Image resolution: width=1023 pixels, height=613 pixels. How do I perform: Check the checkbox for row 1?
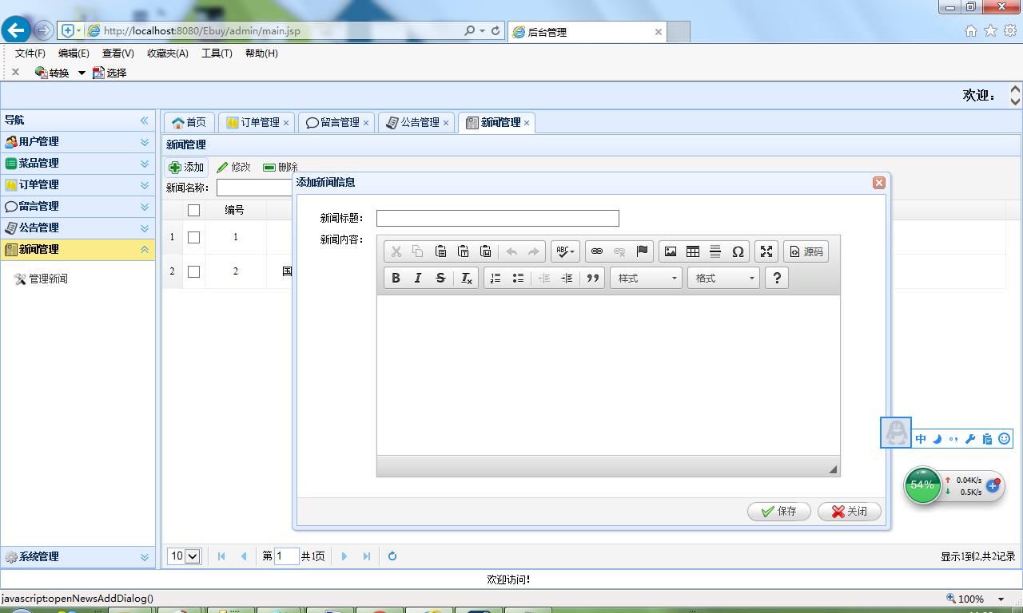pyautogui.click(x=193, y=237)
